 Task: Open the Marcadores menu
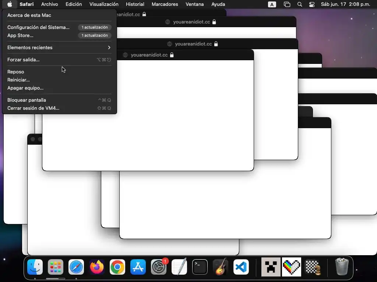pyautogui.click(x=165, y=4)
